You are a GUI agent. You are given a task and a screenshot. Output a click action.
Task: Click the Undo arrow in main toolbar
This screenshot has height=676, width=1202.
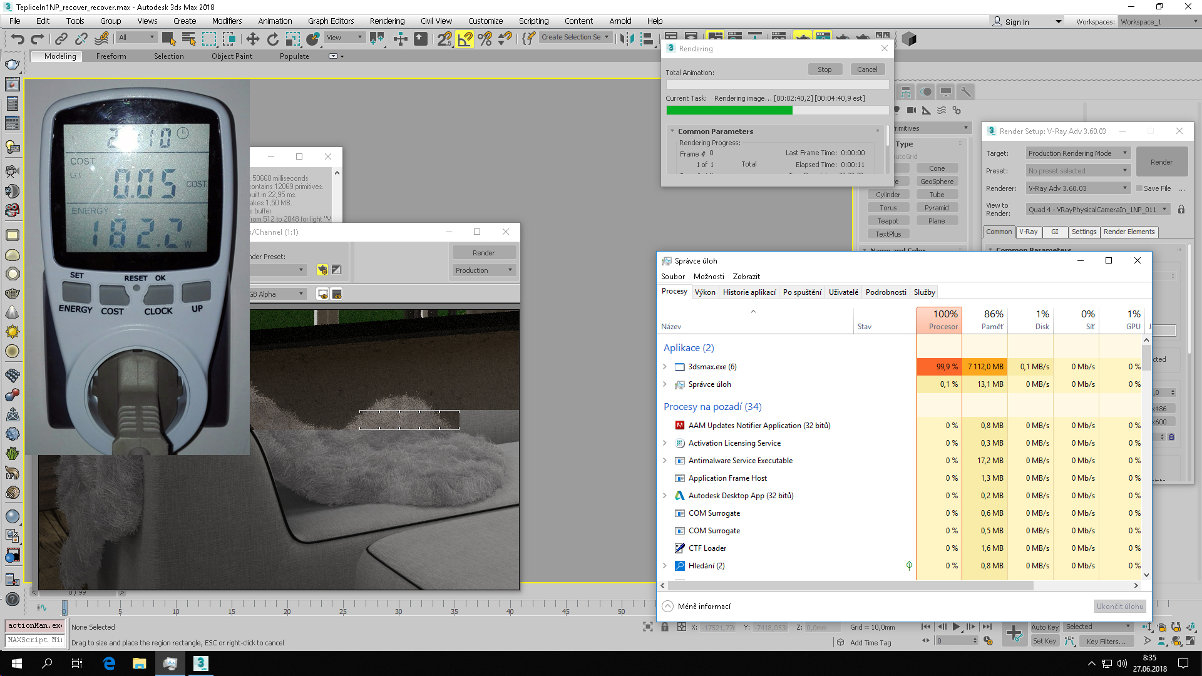click(18, 39)
